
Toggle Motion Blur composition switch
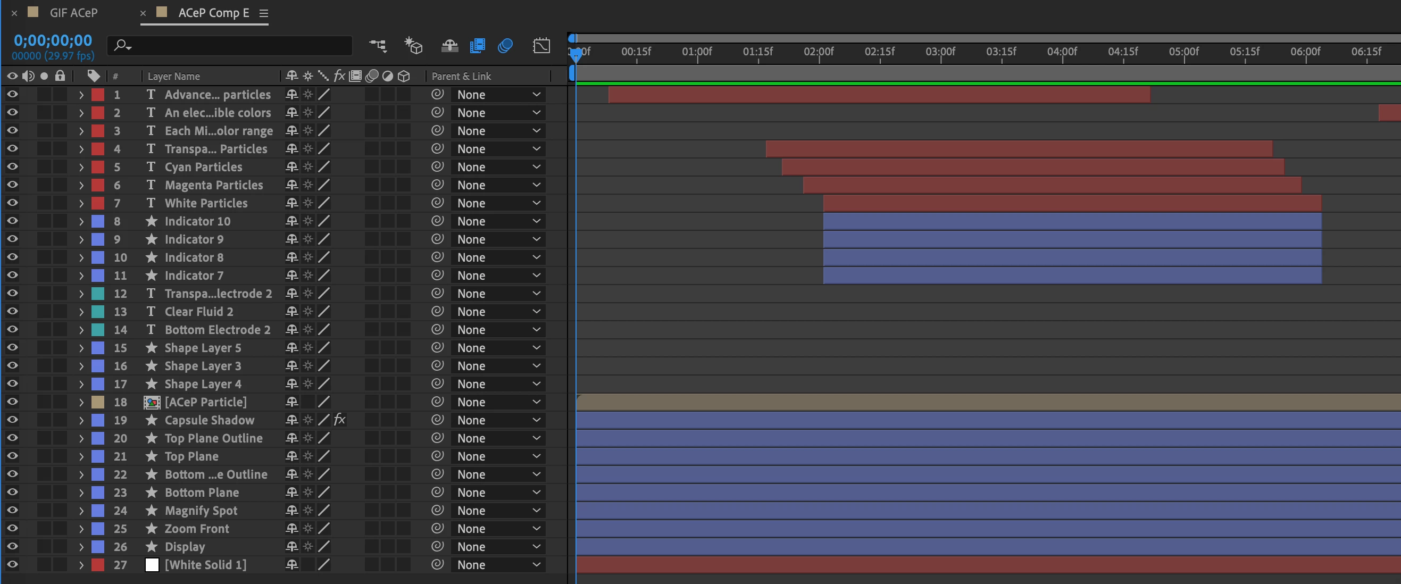tap(505, 46)
